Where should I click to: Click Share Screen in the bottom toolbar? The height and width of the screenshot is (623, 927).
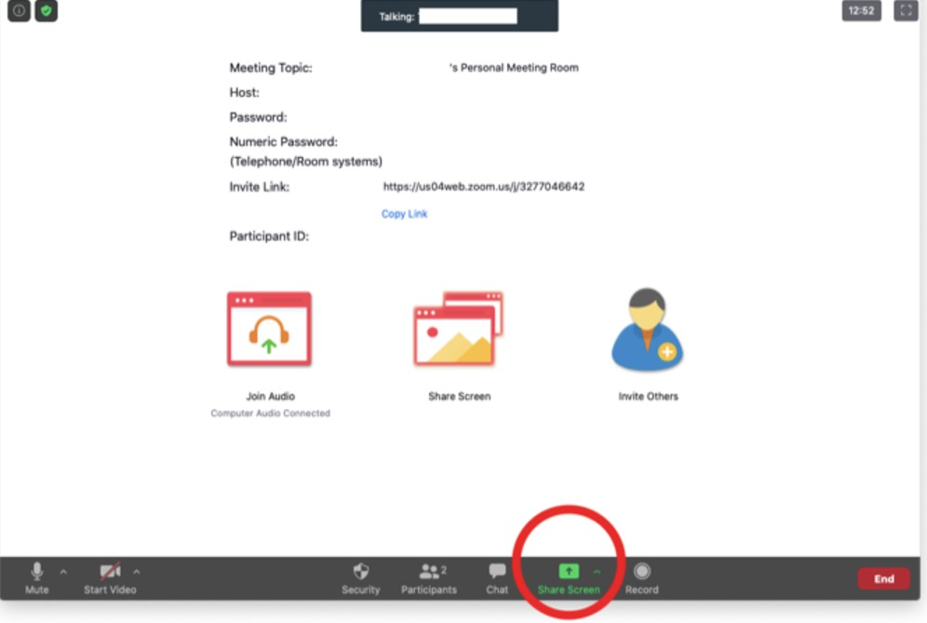pos(568,578)
